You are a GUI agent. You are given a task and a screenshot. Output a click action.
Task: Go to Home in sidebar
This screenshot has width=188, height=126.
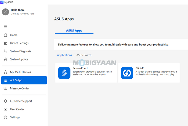click(14, 35)
